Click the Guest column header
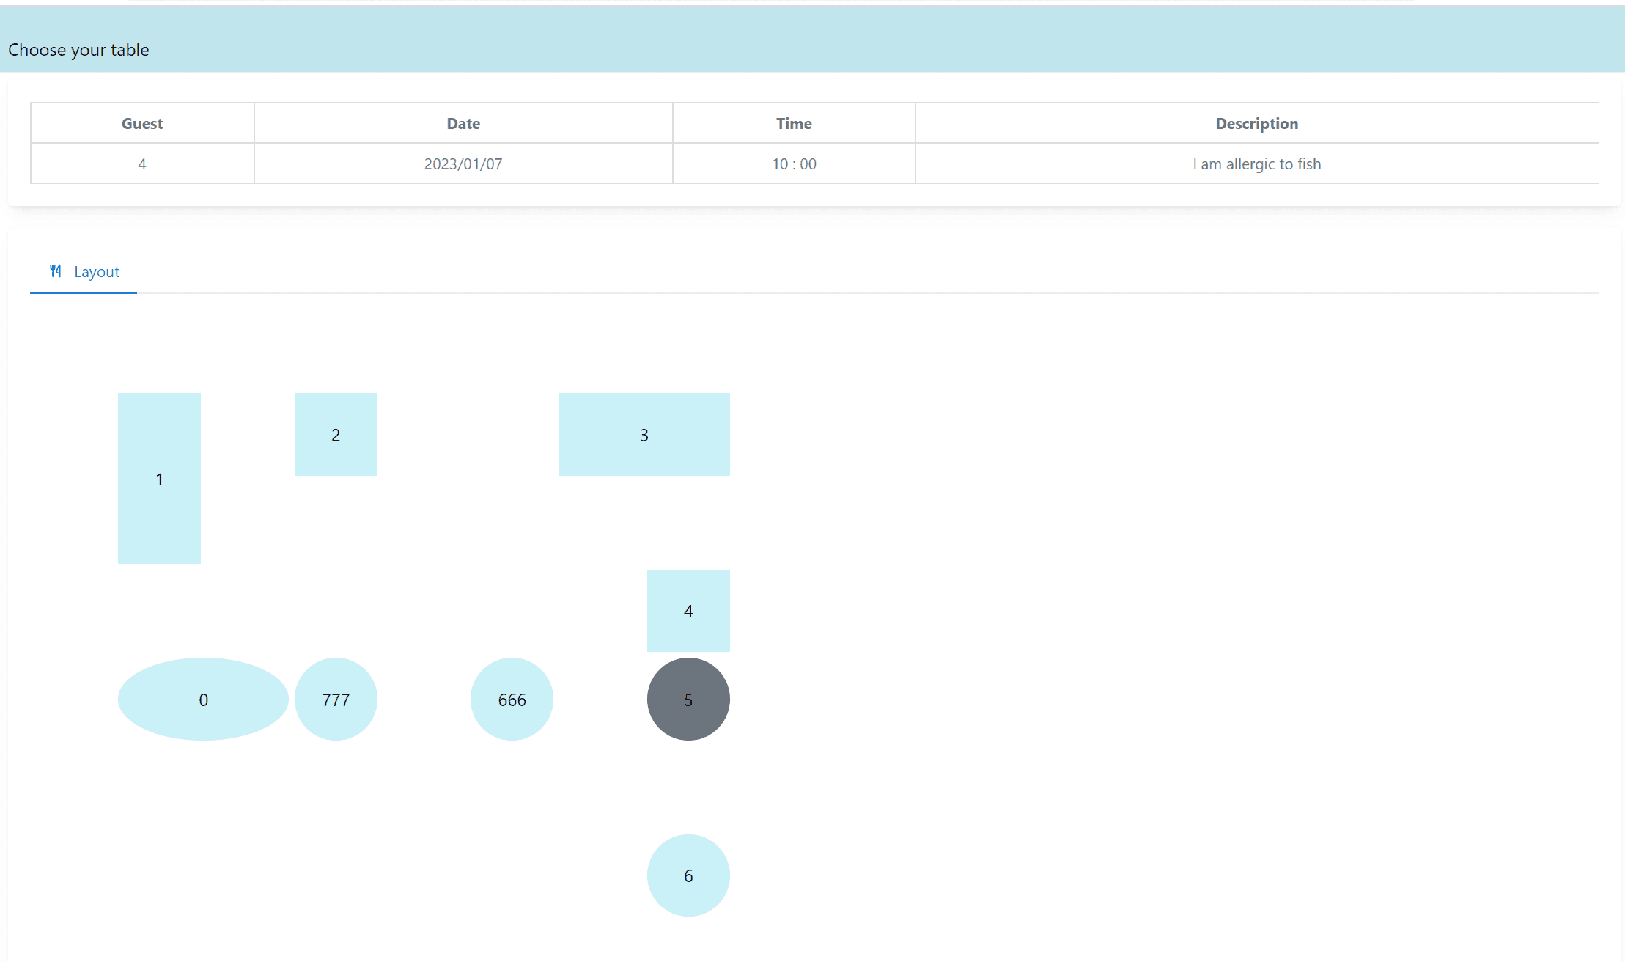The height and width of the screenshot is (962, 1625). 142,123
